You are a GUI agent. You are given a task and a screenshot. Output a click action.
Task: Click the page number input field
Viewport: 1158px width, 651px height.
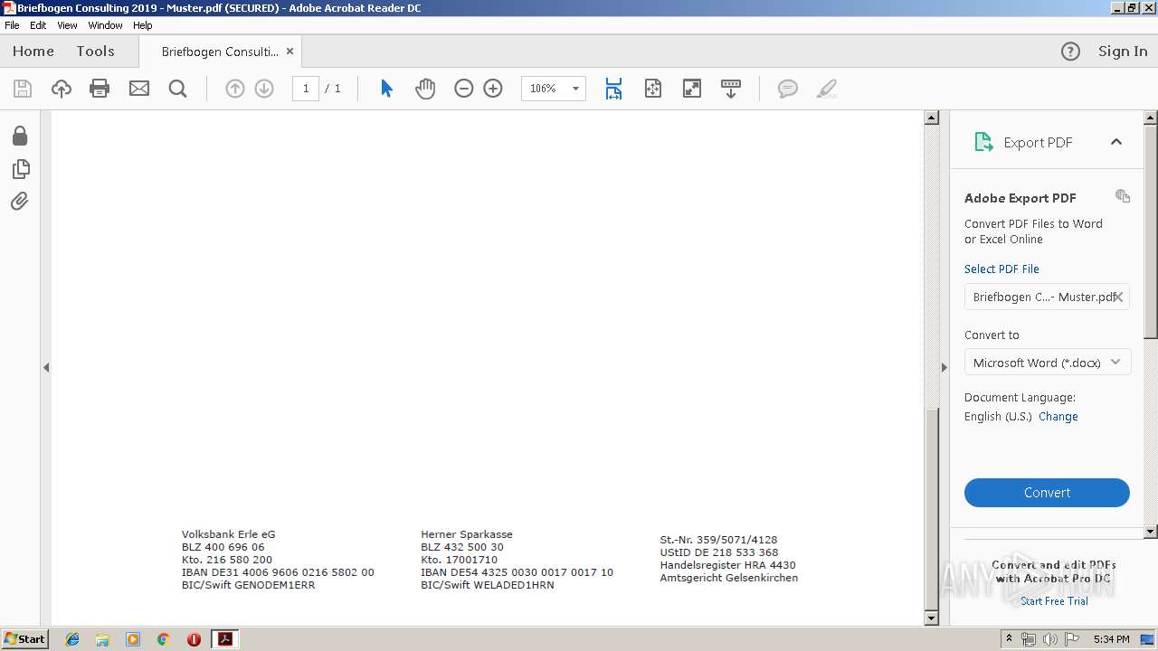pos(306,89)
